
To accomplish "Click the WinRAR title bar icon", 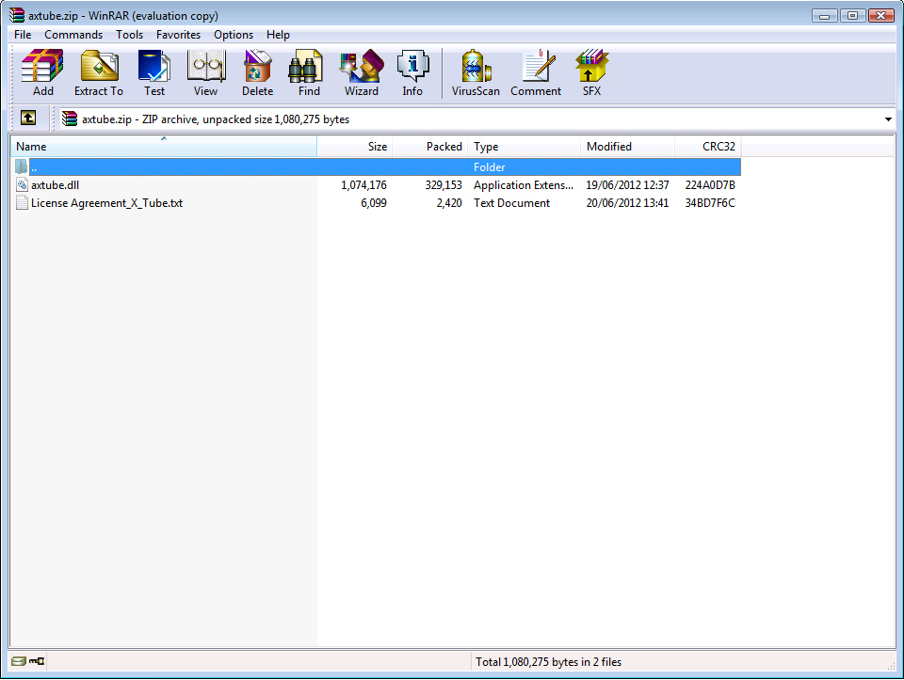I will pos(17,15).
